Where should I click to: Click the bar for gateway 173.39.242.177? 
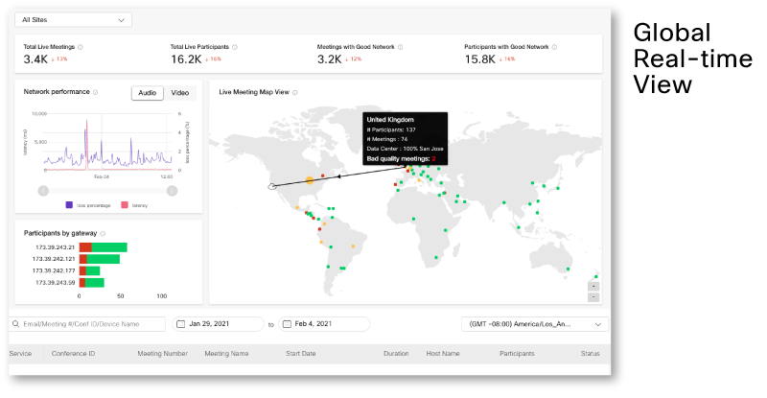89,270
